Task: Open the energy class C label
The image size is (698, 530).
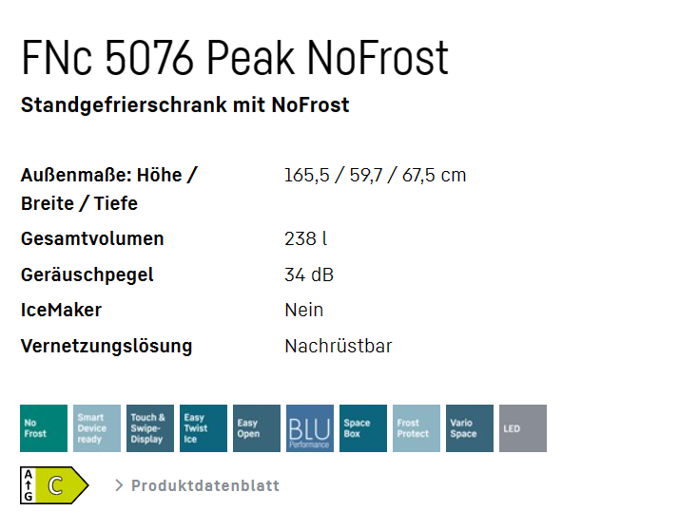Action: [54, 485]
